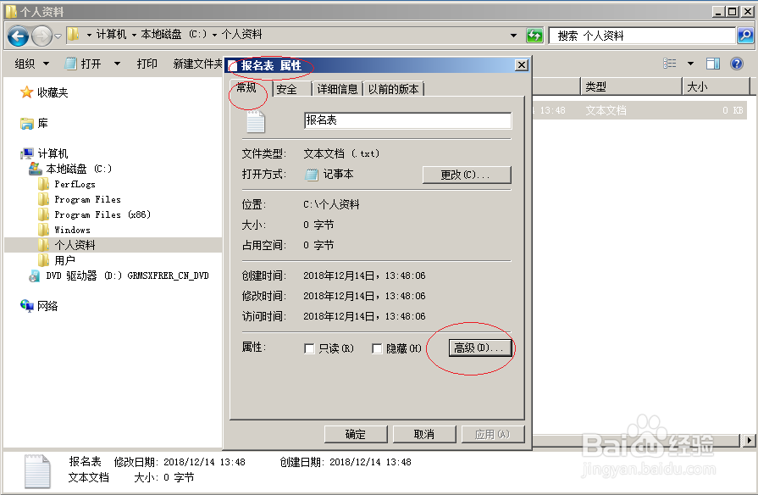758x495 pixels.
Task: Click the magnifier search icon
Action: tap(745, 36)
